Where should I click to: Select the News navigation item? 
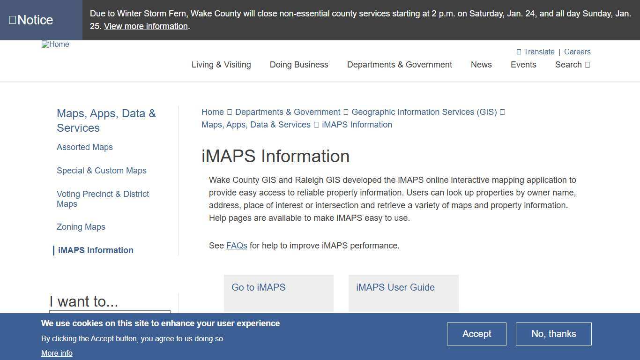pos(481,65)
